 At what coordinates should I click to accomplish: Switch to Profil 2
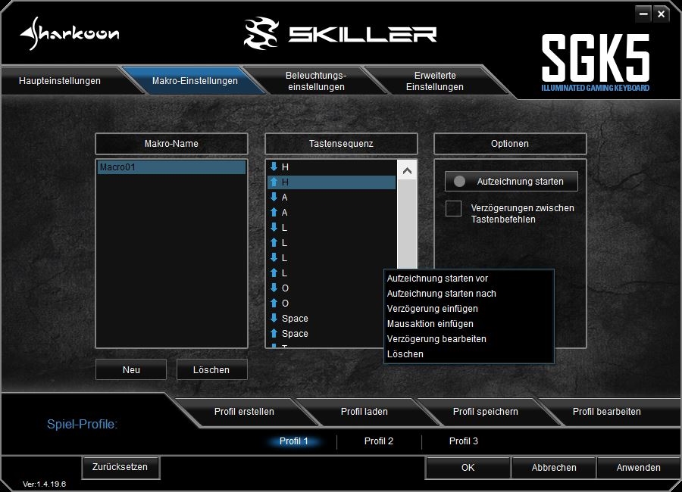tap(379, 441)
